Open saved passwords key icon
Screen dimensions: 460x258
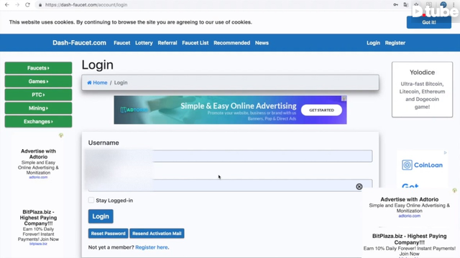pos(396,5)
